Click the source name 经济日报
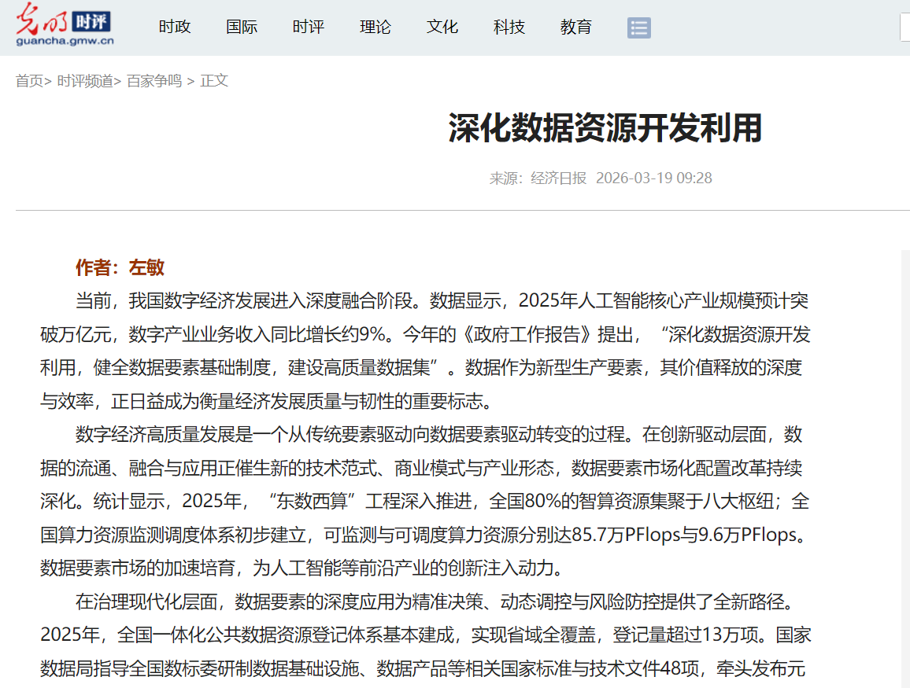 559,178
